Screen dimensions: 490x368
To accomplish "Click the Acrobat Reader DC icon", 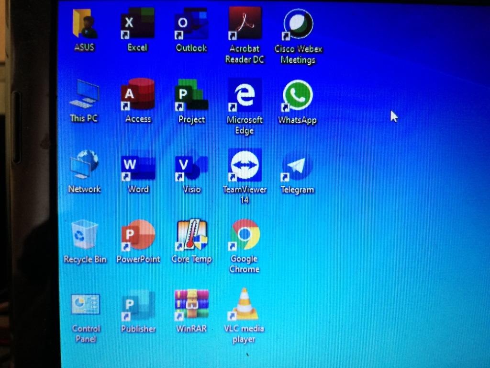I will (245, 24).
